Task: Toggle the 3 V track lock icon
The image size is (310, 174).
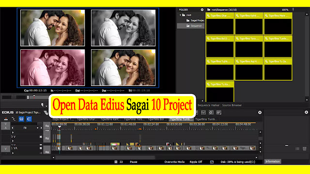Action: coord(41,137)
